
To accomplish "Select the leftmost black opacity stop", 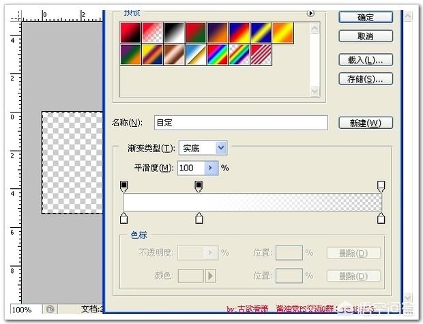I will click(123, 186).
